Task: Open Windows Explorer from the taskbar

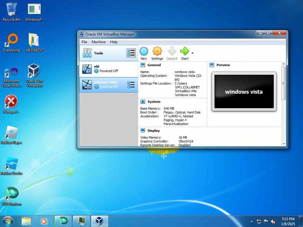Action: click(26, 221)
